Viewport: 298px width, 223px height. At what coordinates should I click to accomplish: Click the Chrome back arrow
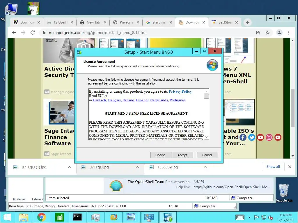[14, 33]
